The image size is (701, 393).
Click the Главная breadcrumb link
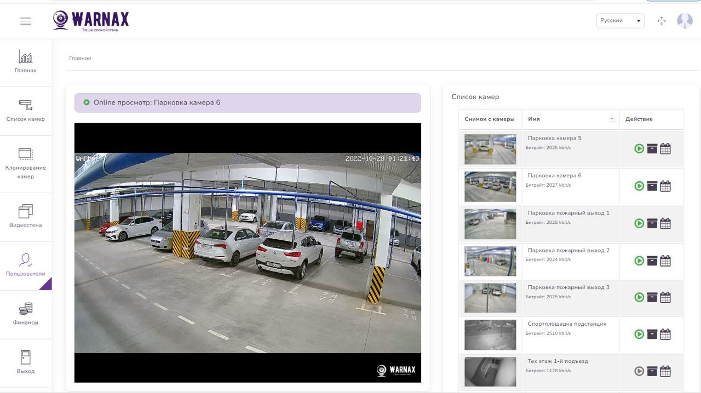(x=80, y=58)
